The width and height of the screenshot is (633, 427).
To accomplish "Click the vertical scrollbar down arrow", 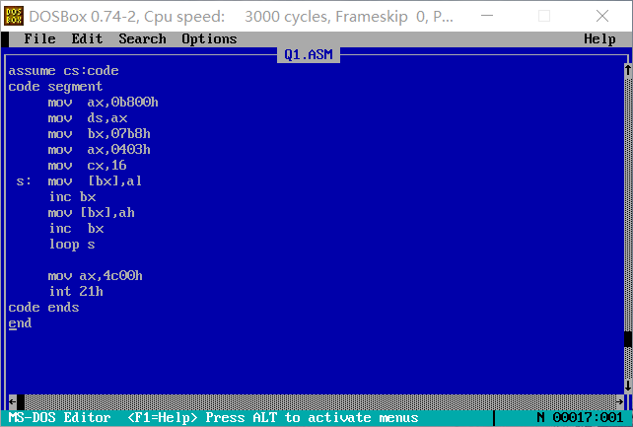I will 628,386.
